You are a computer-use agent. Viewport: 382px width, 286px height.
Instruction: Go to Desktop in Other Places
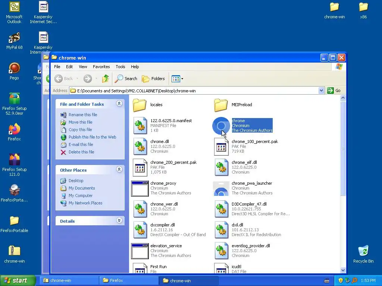tap(76, 181)
